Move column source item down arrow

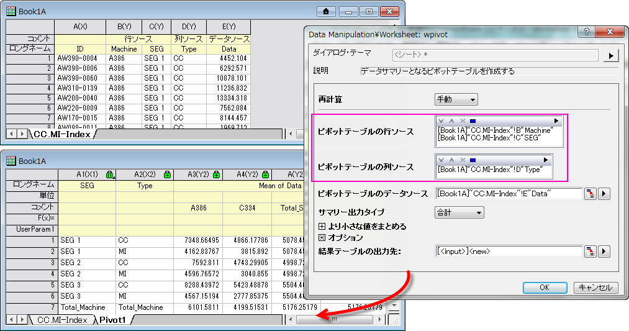point(441,160)
